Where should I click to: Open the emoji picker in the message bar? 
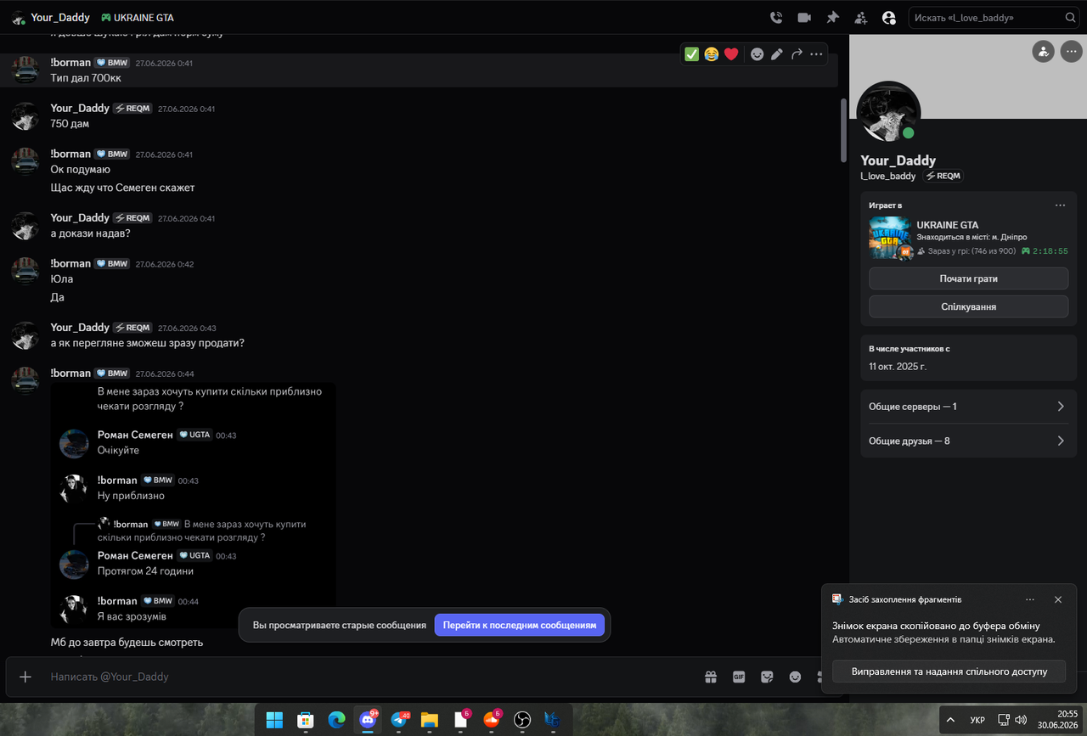795,677
